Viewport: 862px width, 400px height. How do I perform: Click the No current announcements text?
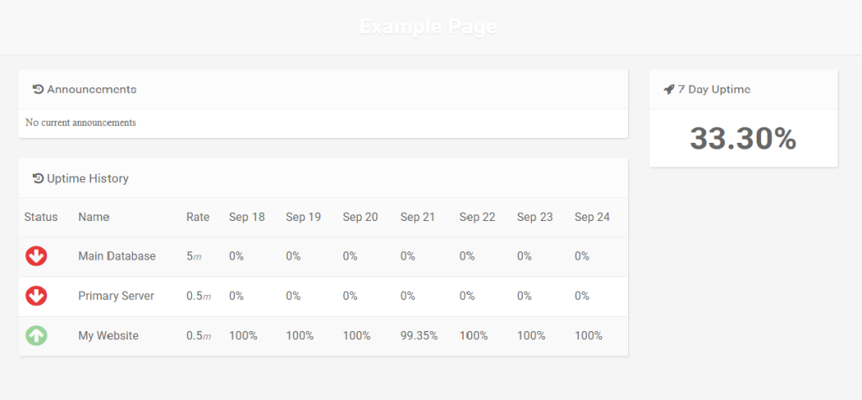[x=81, y=123]
